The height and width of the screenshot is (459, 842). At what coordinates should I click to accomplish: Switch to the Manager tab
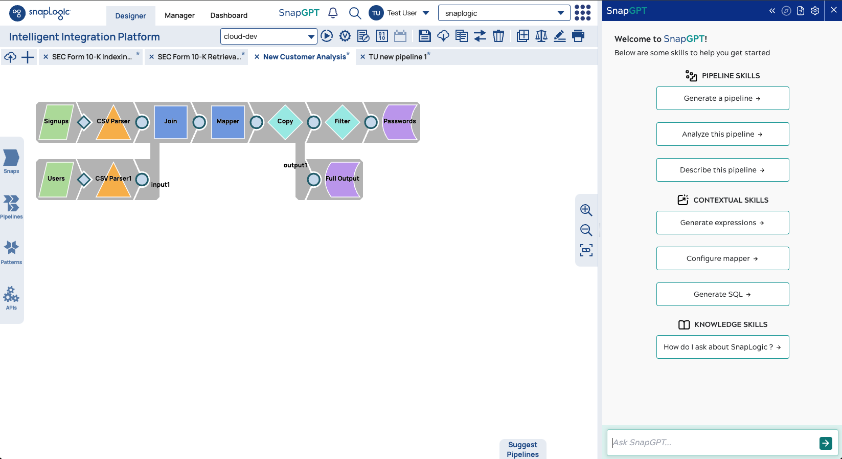(x=179, y=15)
